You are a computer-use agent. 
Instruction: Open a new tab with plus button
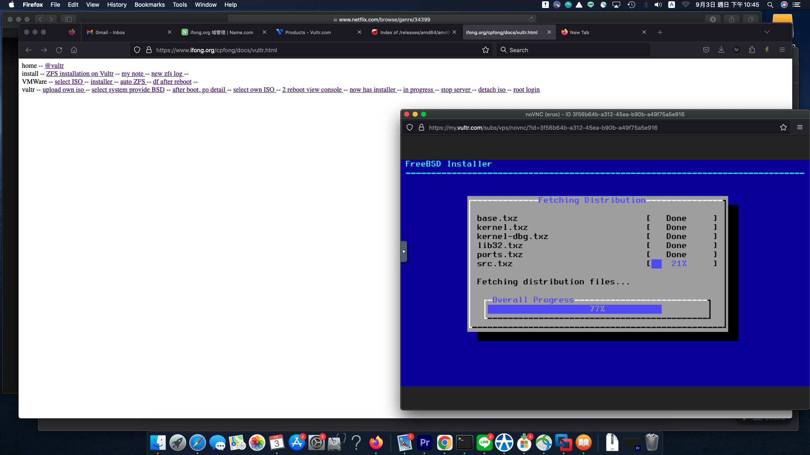click(x=660, y=32)
